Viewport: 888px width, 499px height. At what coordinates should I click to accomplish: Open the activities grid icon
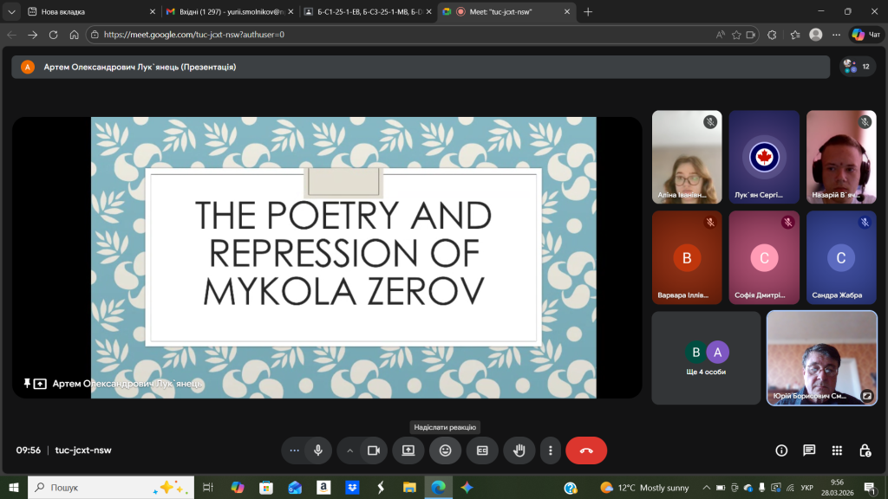pos(837,450)
